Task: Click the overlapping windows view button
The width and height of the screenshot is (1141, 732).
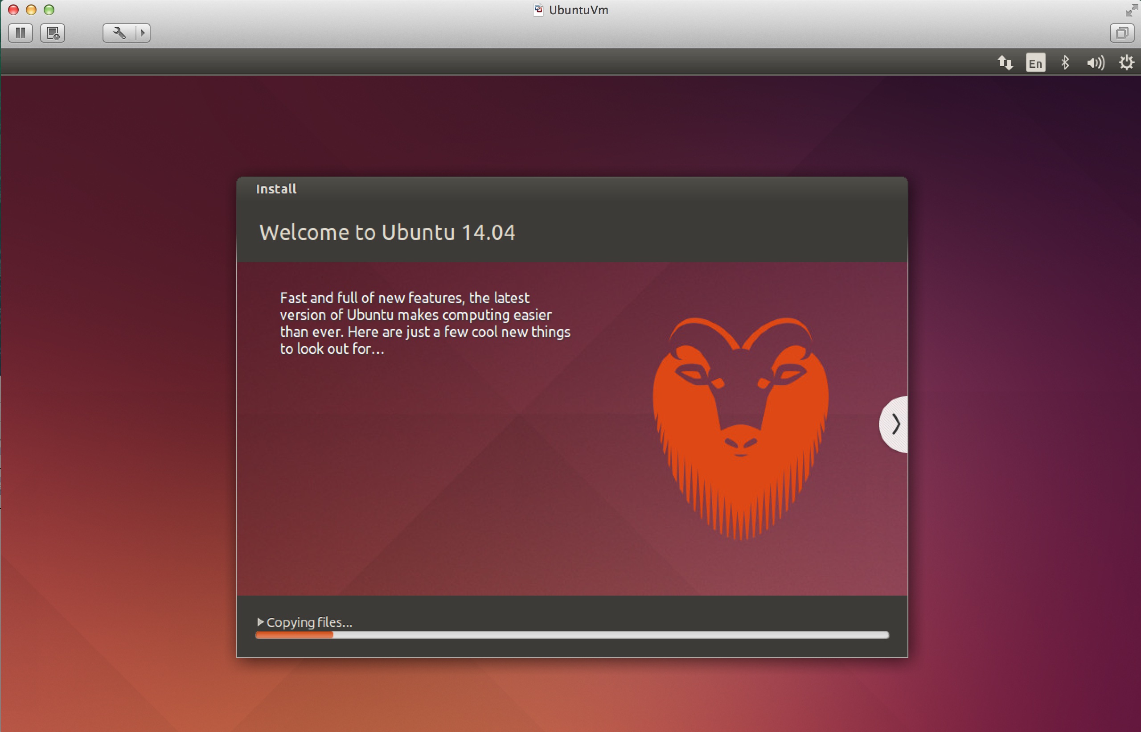Action: click(1121, 33)
